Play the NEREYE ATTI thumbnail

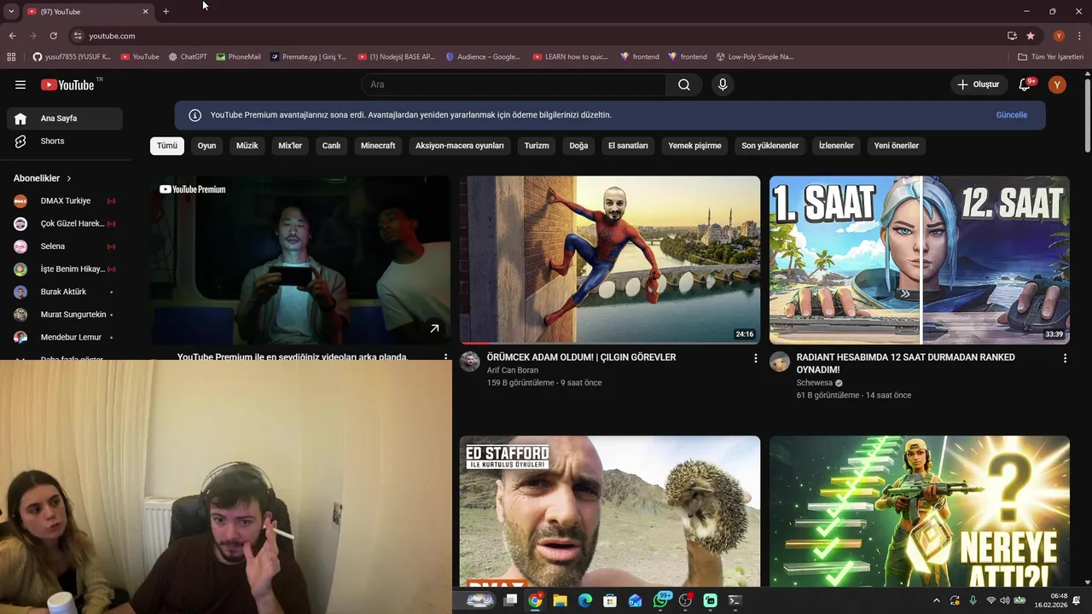920,511
